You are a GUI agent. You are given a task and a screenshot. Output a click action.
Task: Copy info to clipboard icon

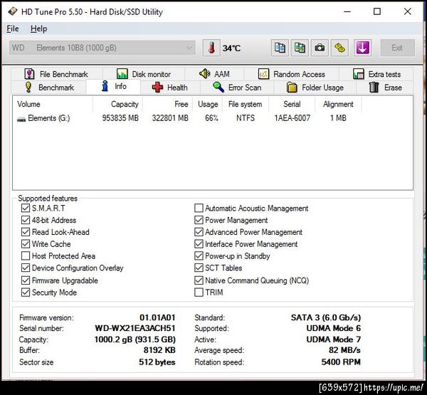coord(280,48)
